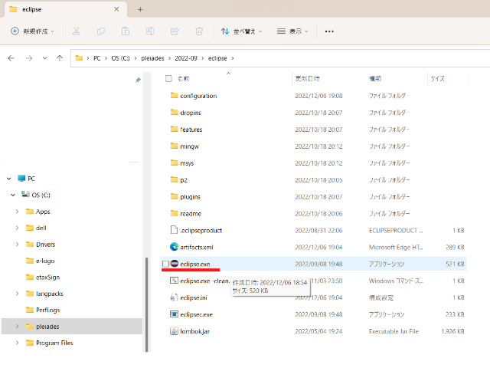Click the eclipse.exe application icon
Screen dimensions: 490x368
click(x=174, y=264)
